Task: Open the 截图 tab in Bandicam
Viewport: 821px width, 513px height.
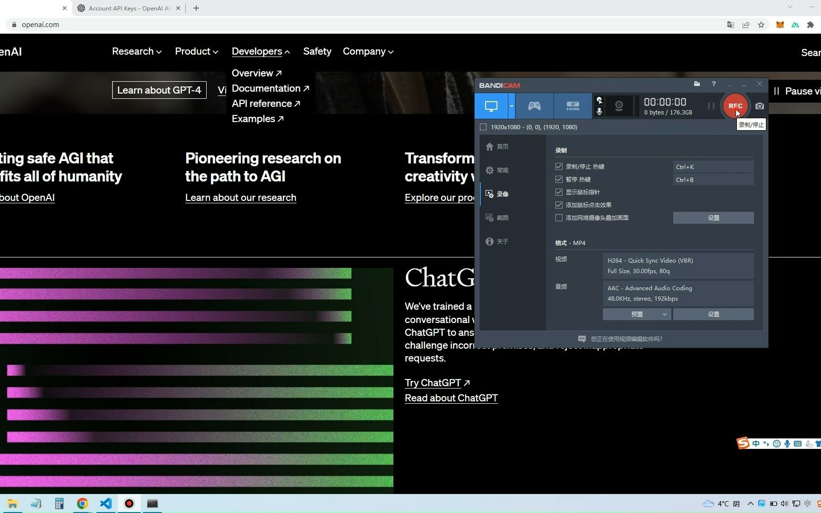Action: tap(497, 218)
